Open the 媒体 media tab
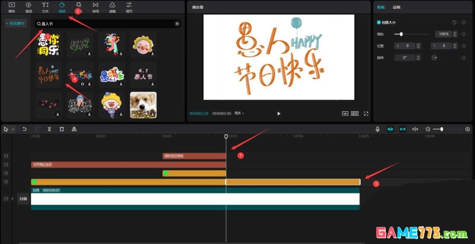Screen dimensions: 475x244 tap(11, 7)
